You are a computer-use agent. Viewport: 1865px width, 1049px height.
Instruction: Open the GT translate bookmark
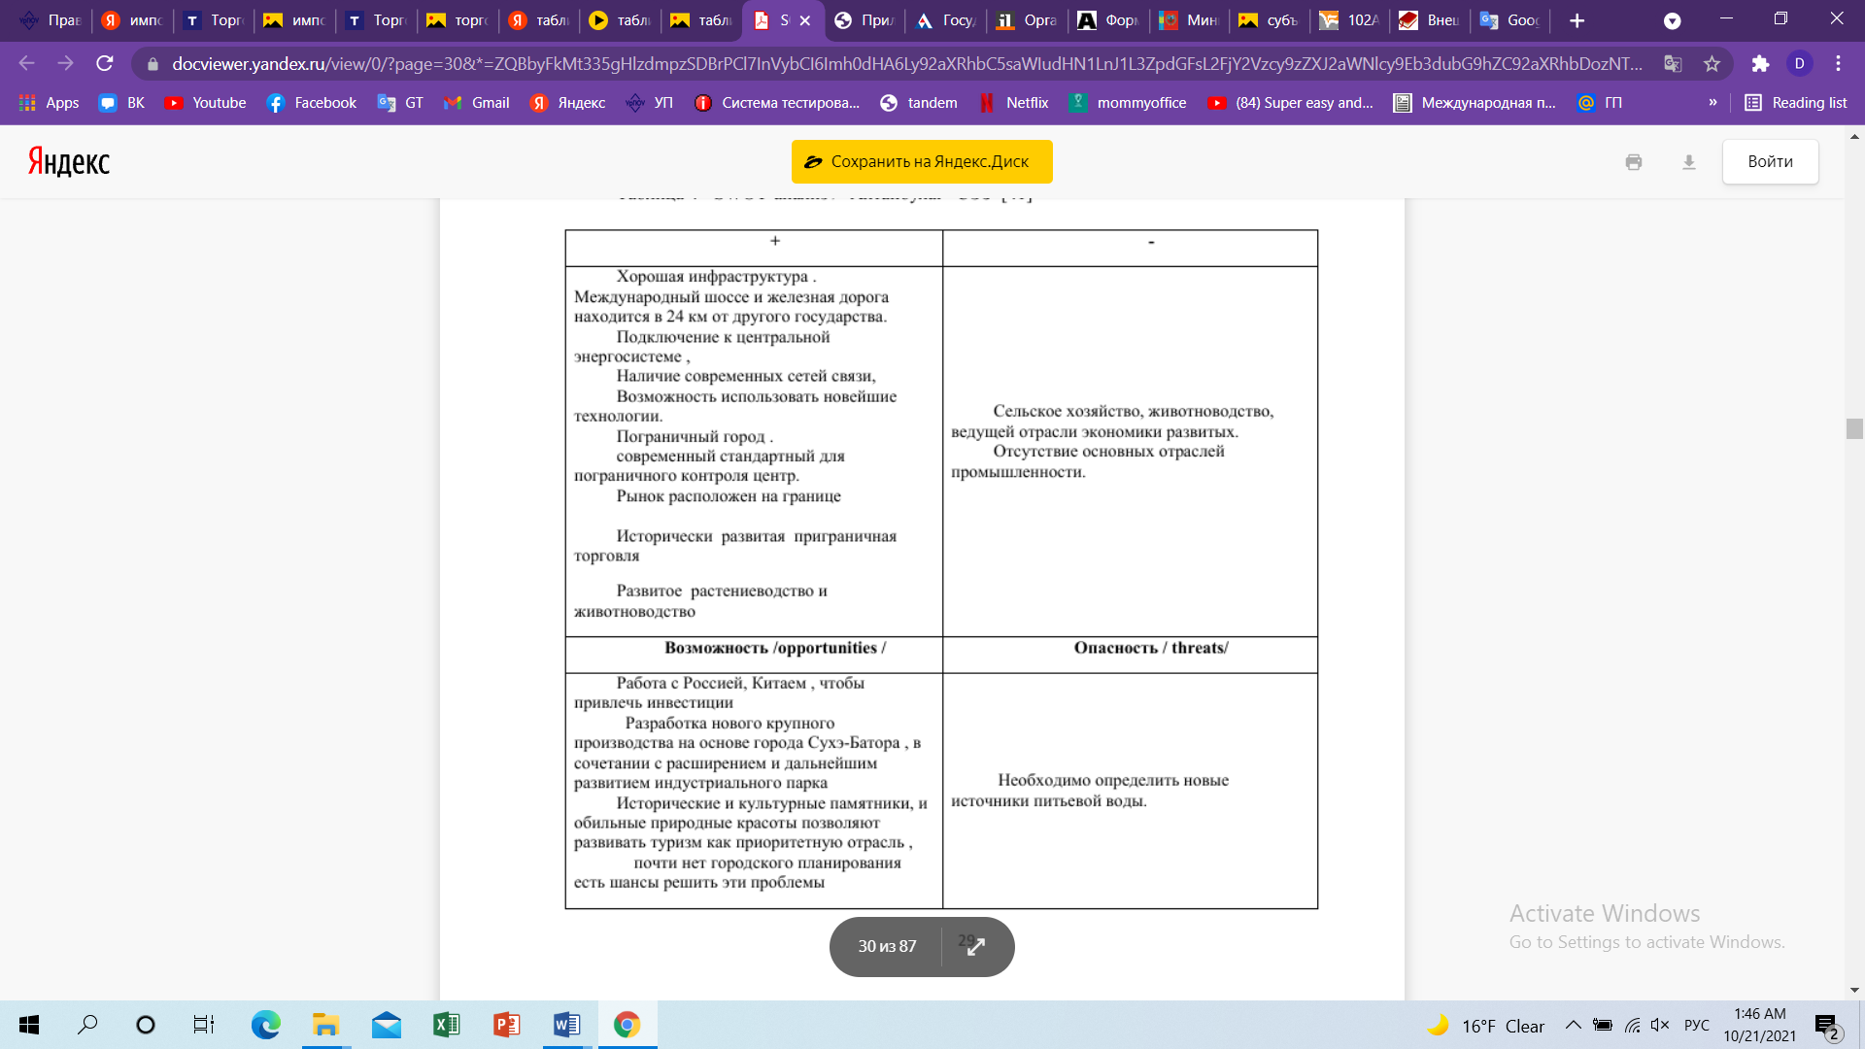pos(400,103)
